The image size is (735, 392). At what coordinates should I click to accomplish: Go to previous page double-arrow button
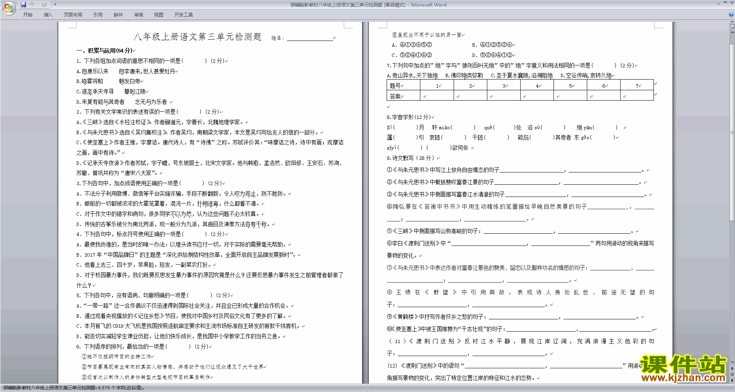(x=732, y=368)
